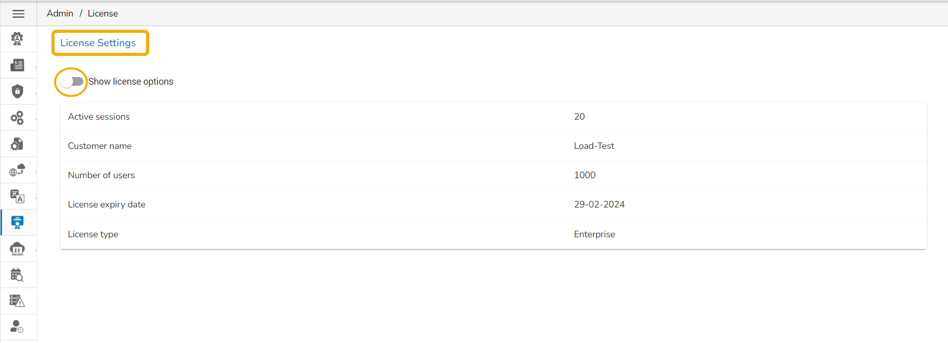The image size is (948, 343).
Task: Select the security shield lock icon
Action: pos(17,91)
